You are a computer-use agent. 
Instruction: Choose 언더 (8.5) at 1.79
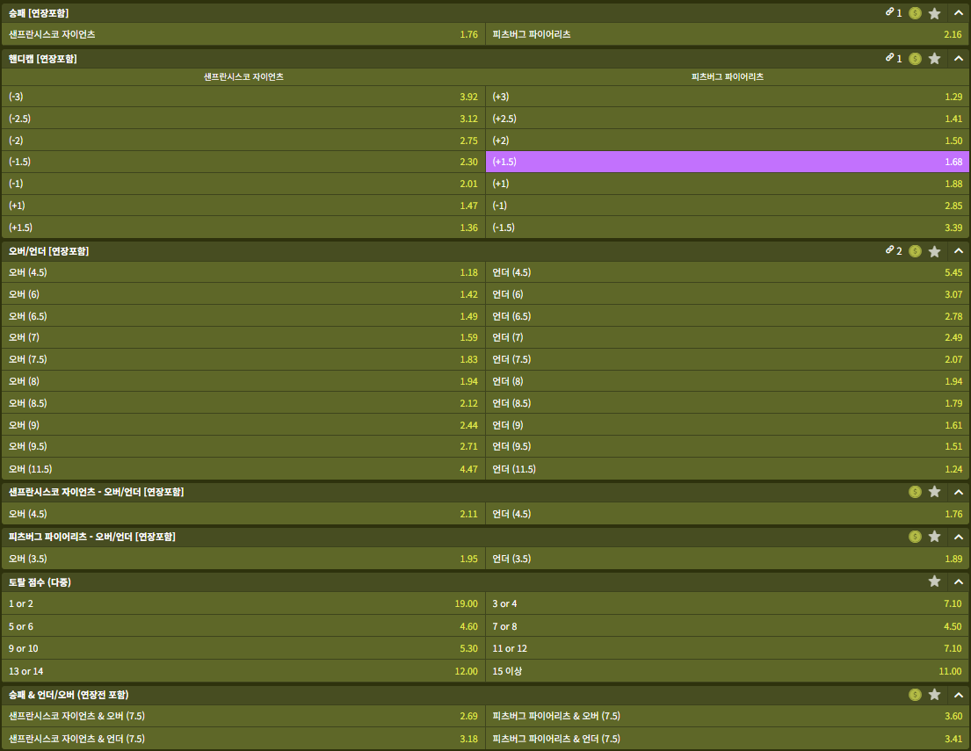click(728, 403)
